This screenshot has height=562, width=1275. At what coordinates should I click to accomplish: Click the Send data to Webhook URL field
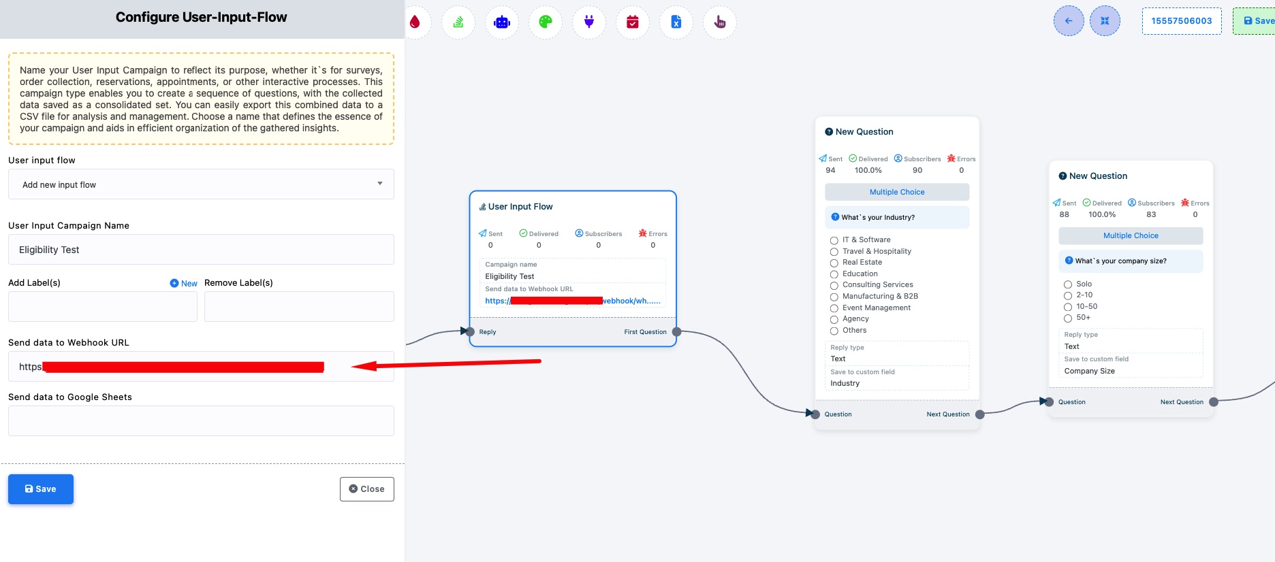point(201,367)
